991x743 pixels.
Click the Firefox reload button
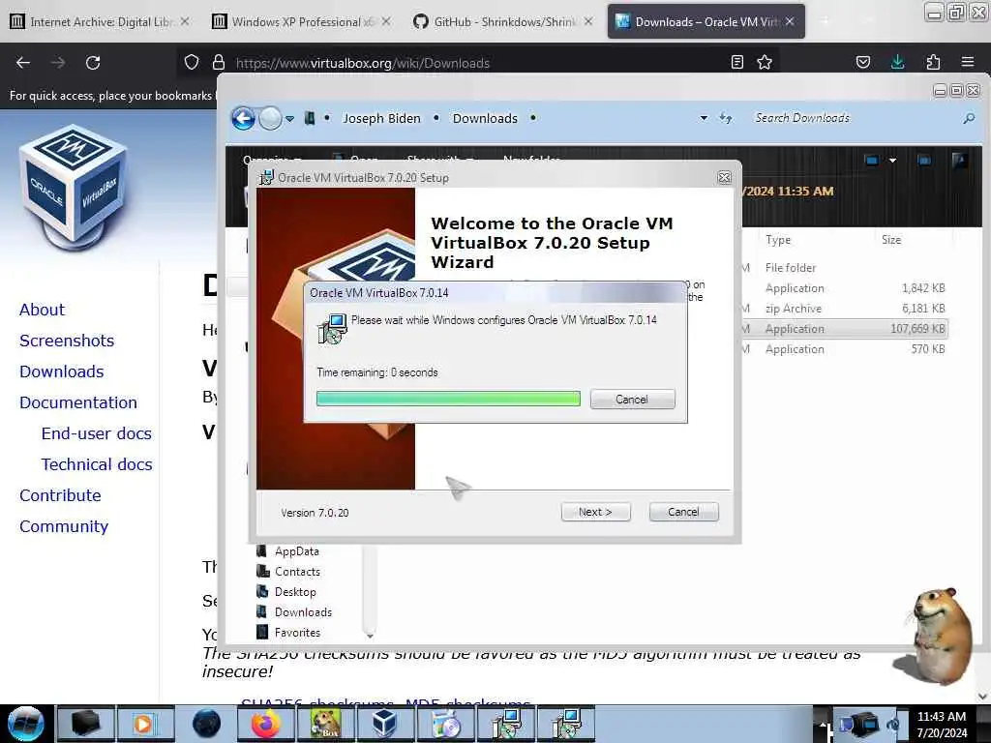click(x=93, y=63)
